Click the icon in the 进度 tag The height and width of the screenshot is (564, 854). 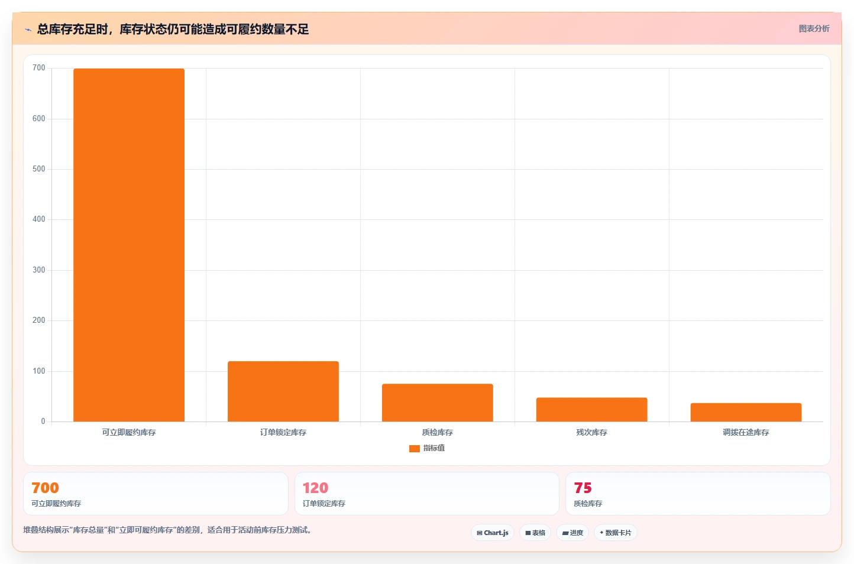tap(565, 533)
